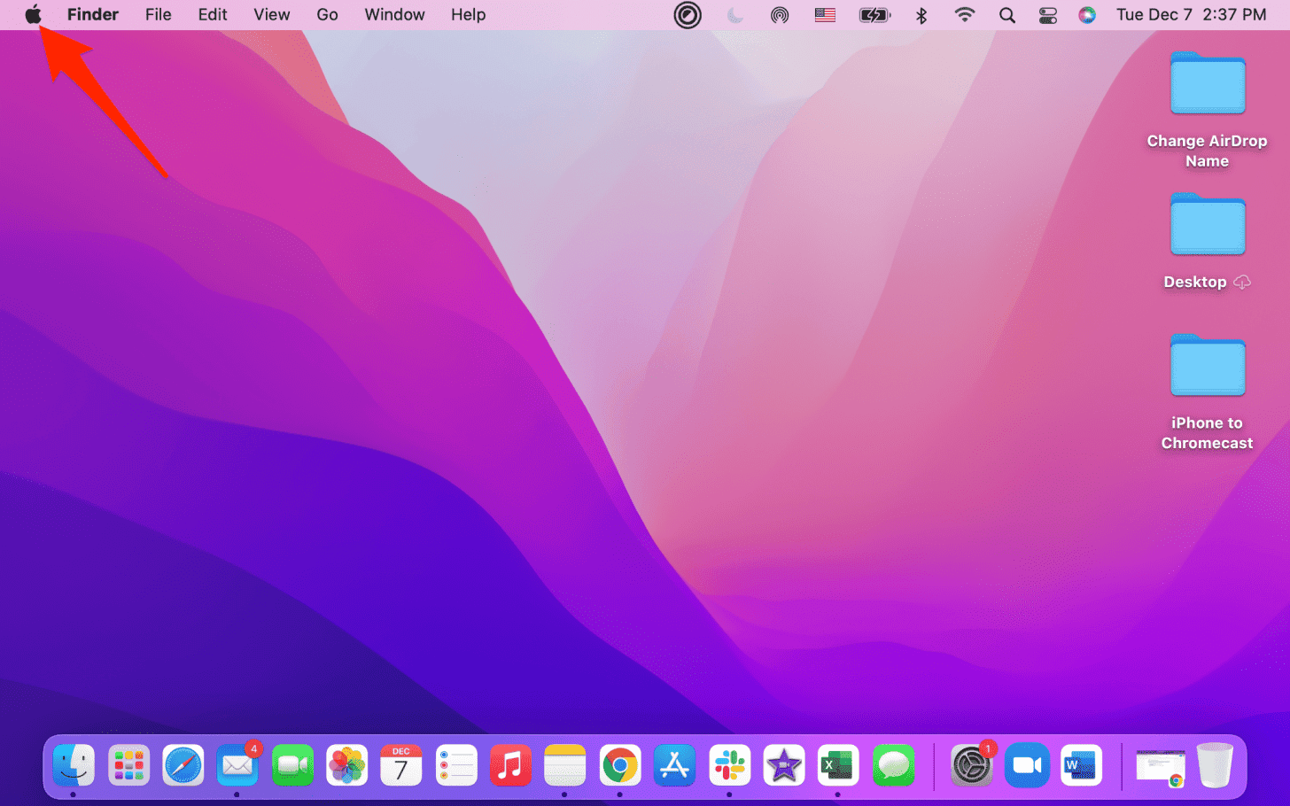Open the Go menu in menu bar
Viewport: 1290px width, 806px height.
point(327,14)
